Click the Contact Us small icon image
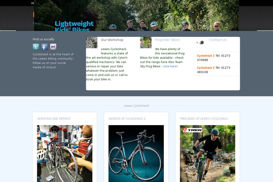The height and width of the screenshot is (182, 273). tap(200, 42)
